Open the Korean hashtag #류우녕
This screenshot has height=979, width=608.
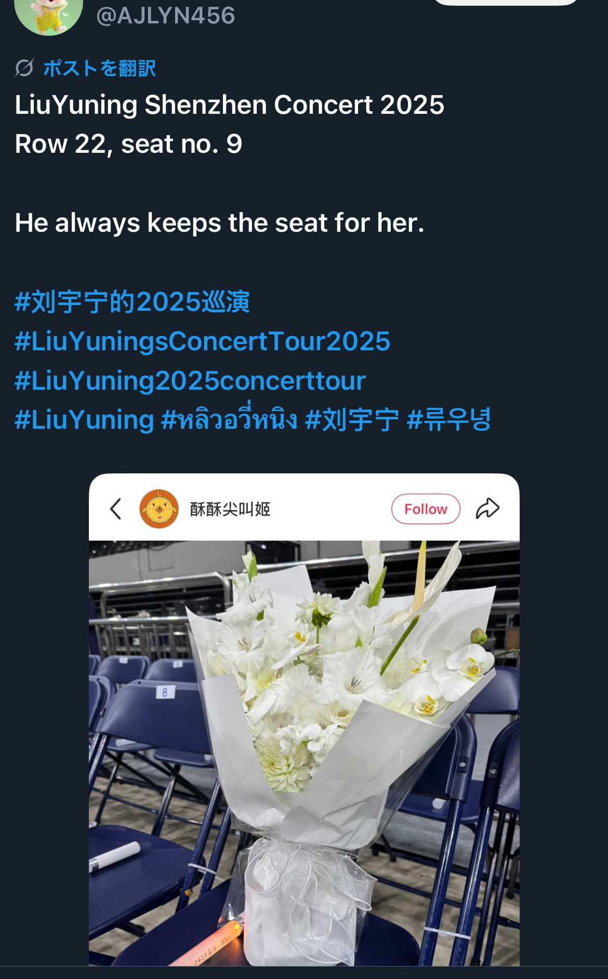pos(449,420)
